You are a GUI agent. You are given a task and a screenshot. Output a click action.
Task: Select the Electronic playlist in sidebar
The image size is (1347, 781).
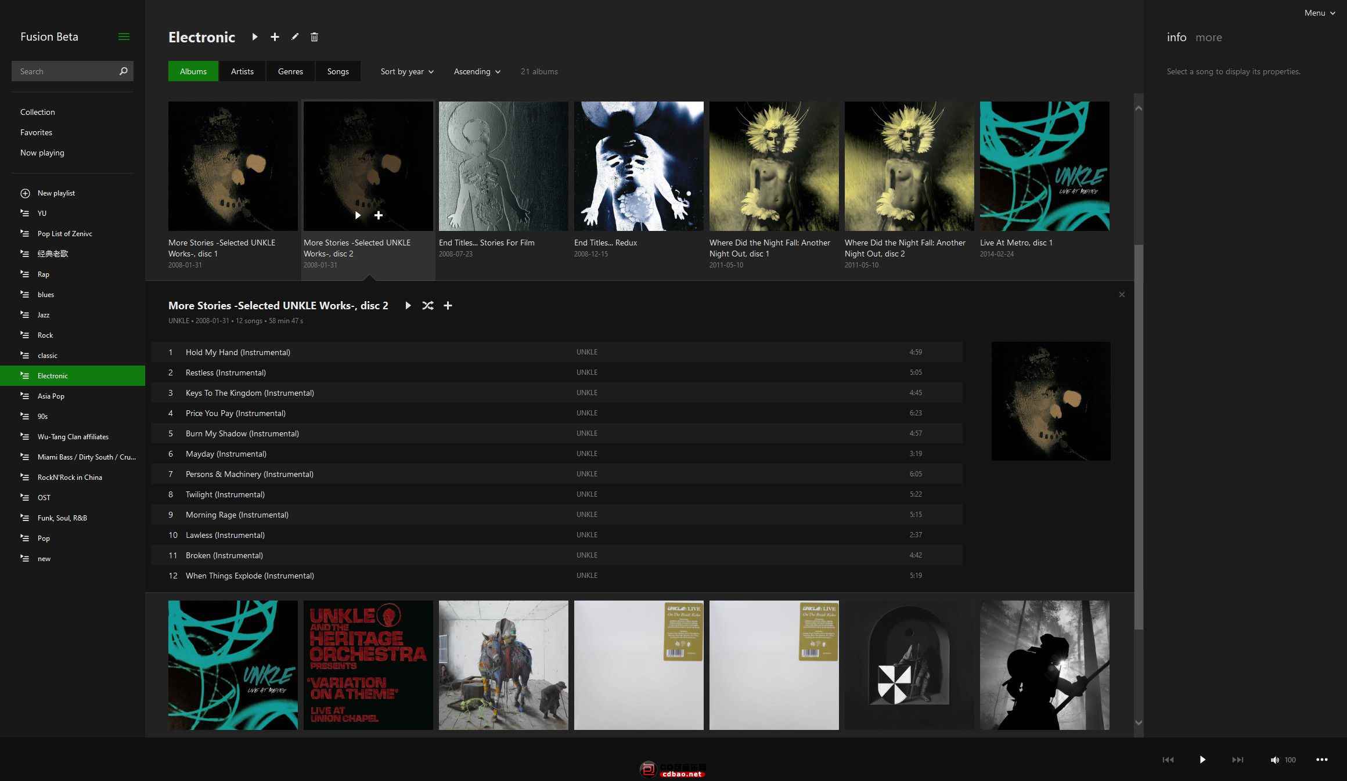pos(73,375)
